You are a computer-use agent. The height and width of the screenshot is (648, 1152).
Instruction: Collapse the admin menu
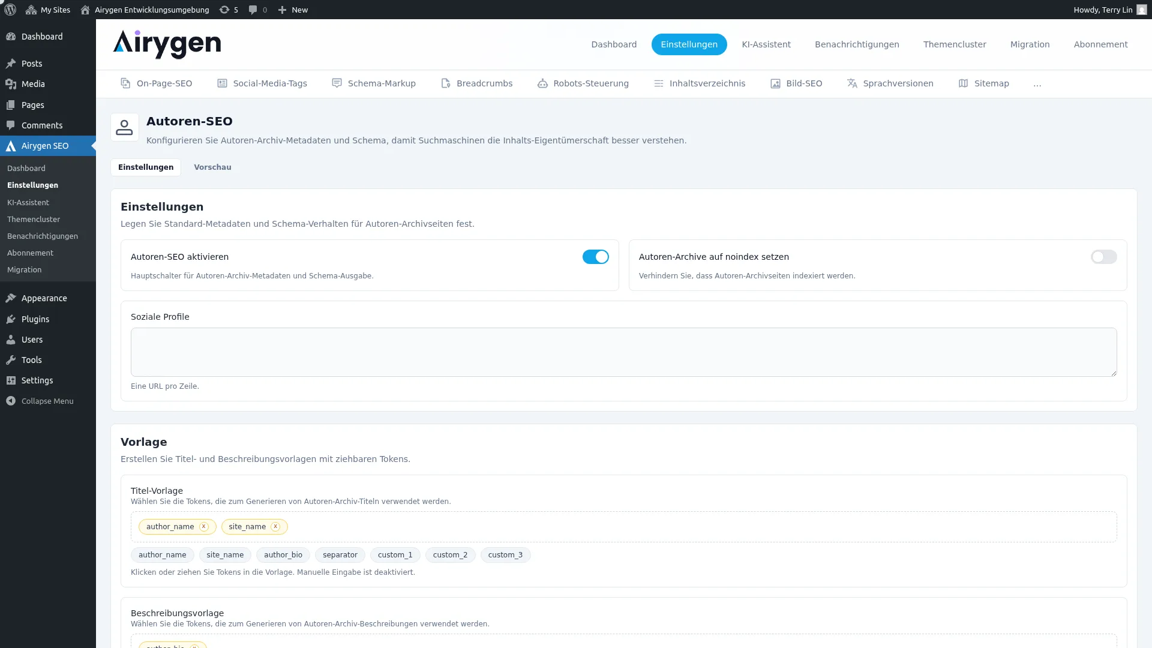[x=48, y=401]
